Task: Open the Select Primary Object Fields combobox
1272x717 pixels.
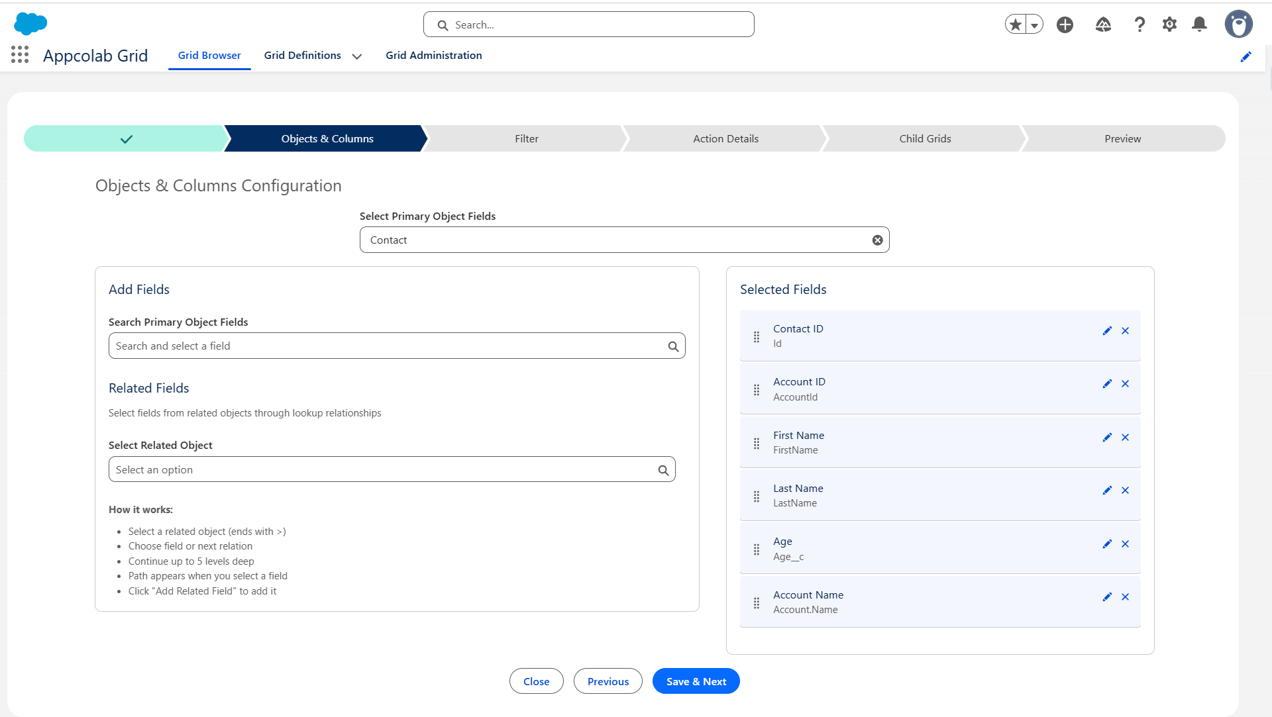Action: (x=625, y=240)
